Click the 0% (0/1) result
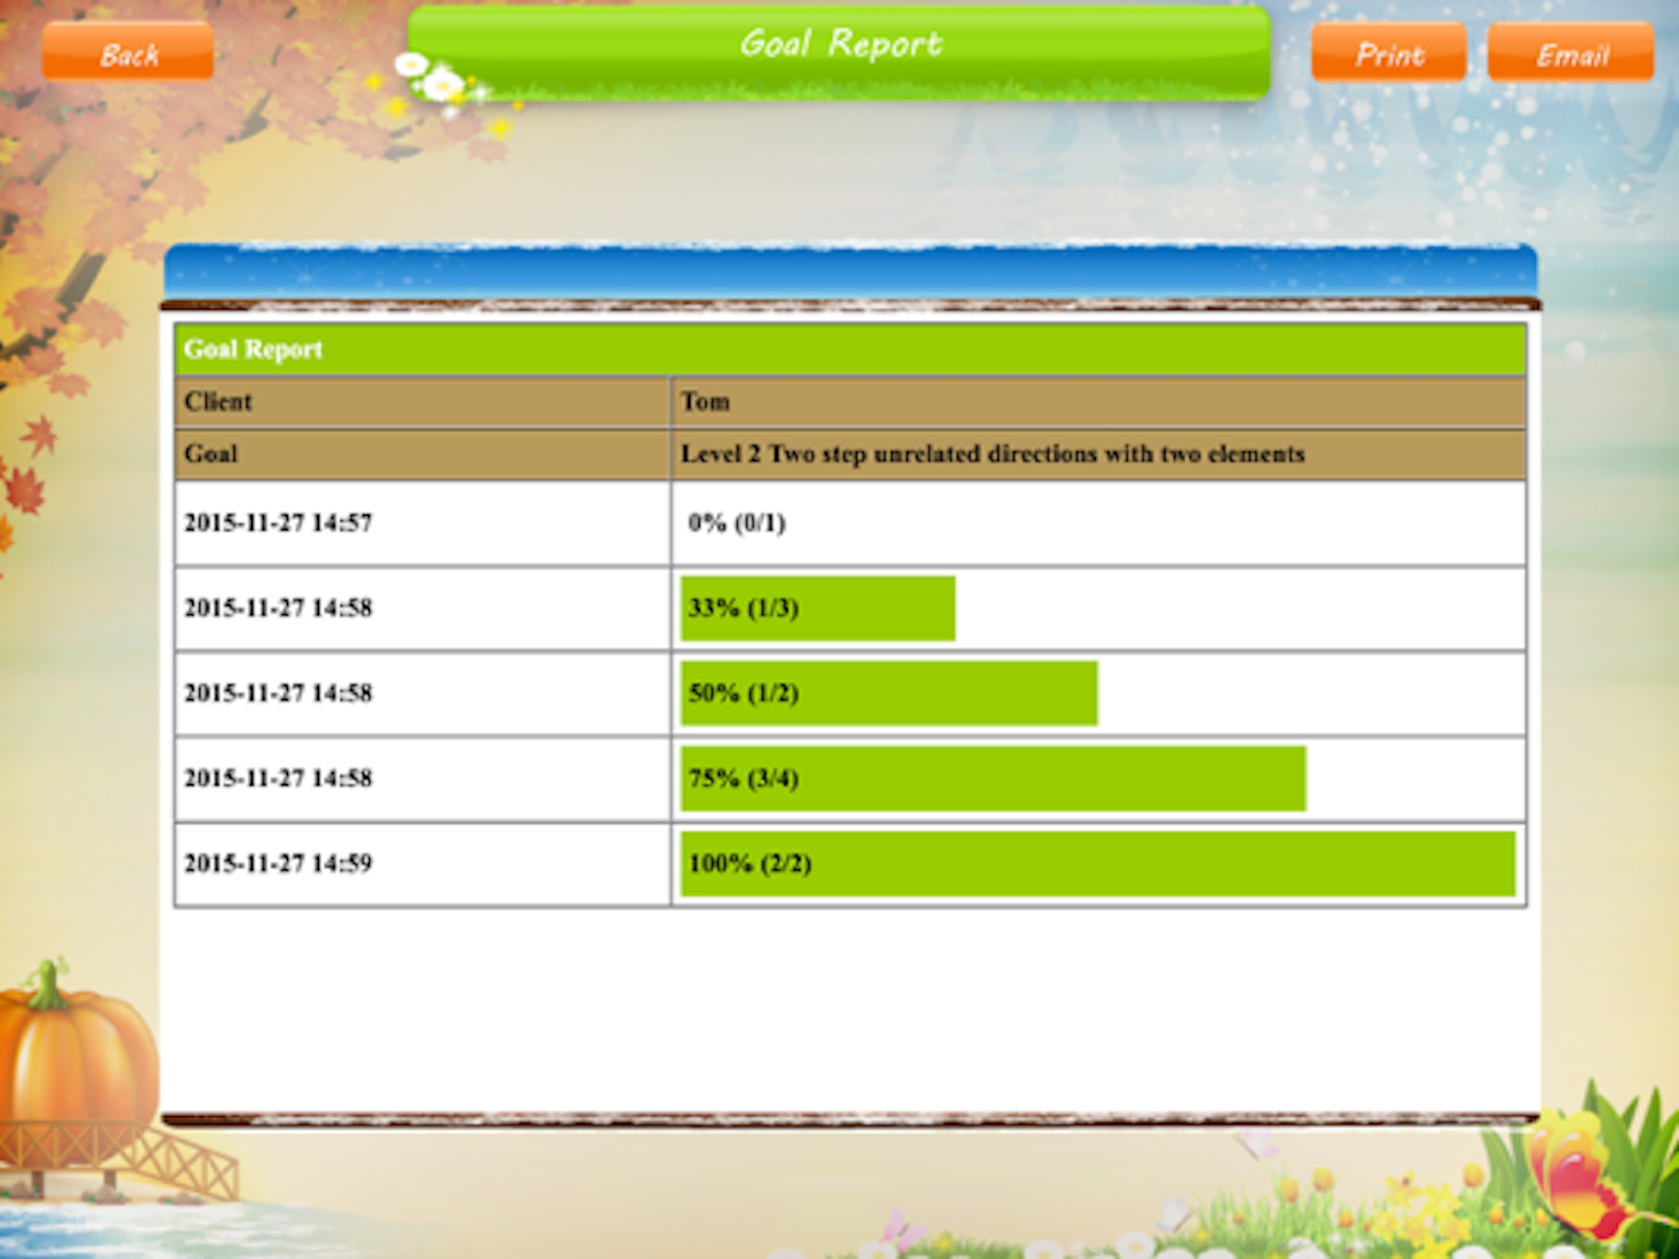The width and height of the screenshot is (1679, 1259). [x=736, y=523]
